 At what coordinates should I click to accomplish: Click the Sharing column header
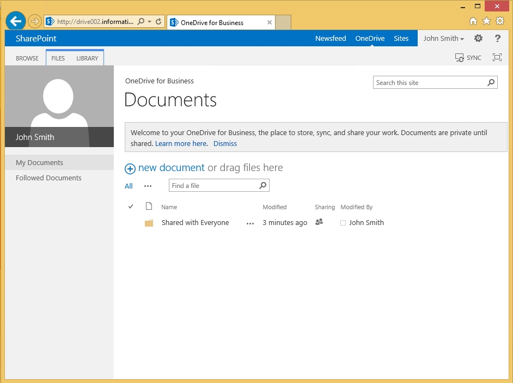(x=325, y=207)
